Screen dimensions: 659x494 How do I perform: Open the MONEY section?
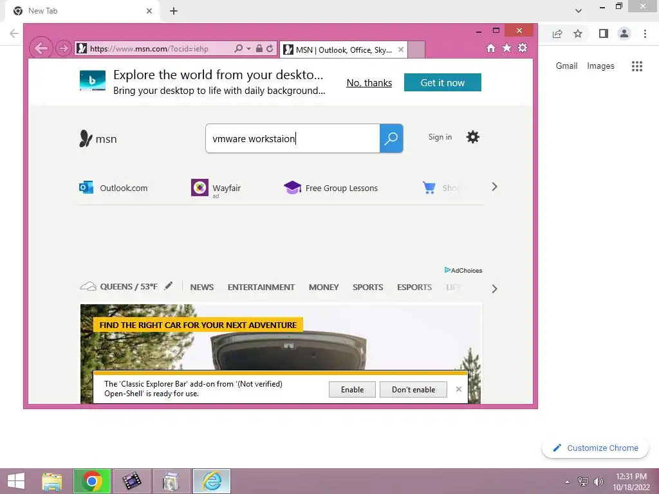[324, 288]
